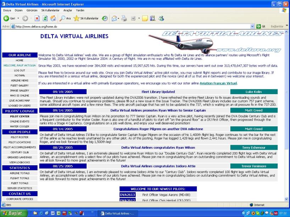Open the Sık Kullanılanlar star toolbar button
Viewport: 290px width, 217px height.
[x=86, y=18]
